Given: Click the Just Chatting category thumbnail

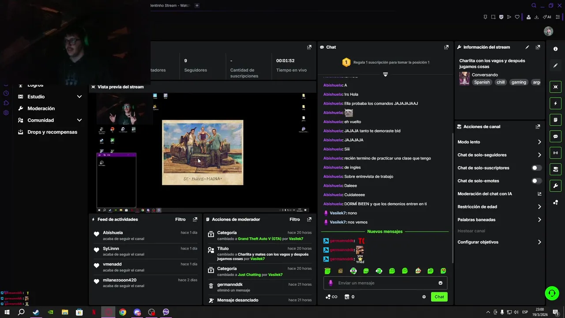Looking at the screenshot, I should click(464, 79).
